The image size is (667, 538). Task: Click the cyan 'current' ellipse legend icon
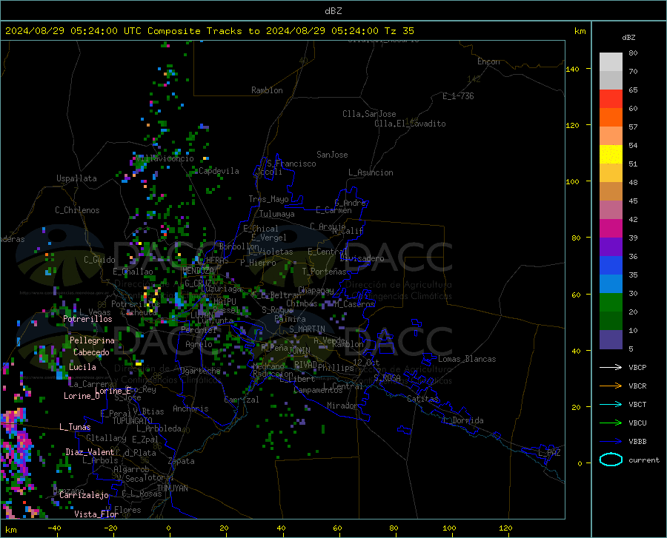[x=611, y=460]
